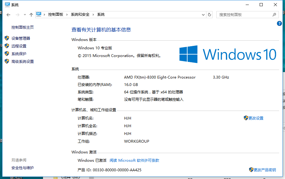Close the 系统 window
285x179 pixels.
coord(275,5)
